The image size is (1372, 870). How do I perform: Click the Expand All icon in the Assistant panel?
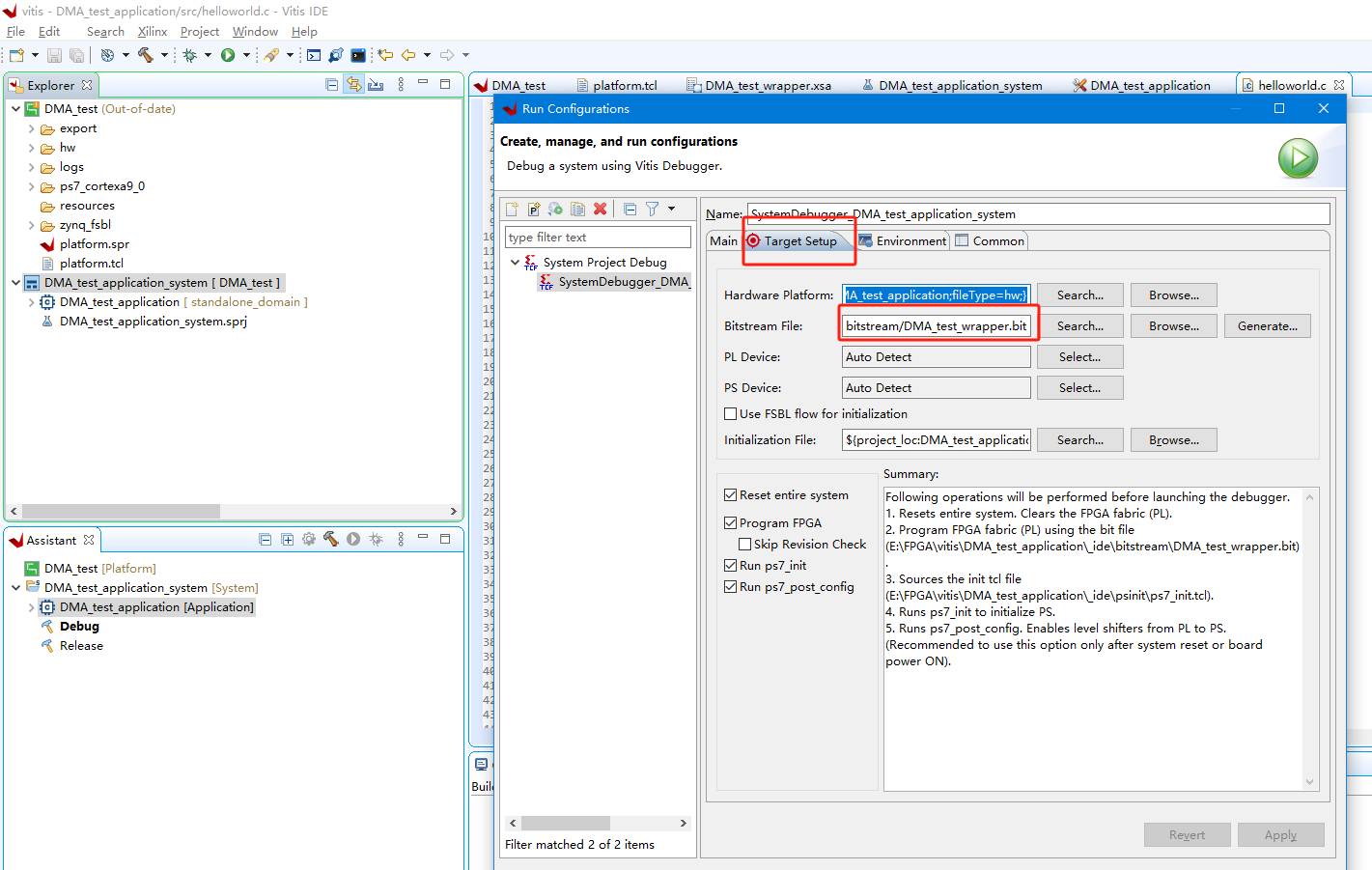[x=287, y=540]
